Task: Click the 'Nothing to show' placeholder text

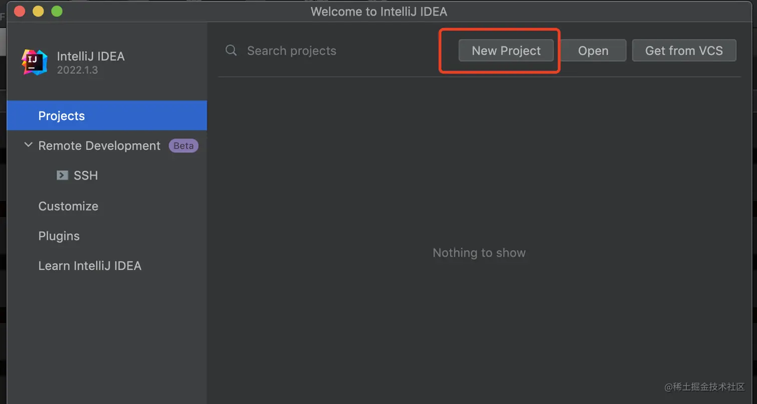Action: click(x=479, y=253)
